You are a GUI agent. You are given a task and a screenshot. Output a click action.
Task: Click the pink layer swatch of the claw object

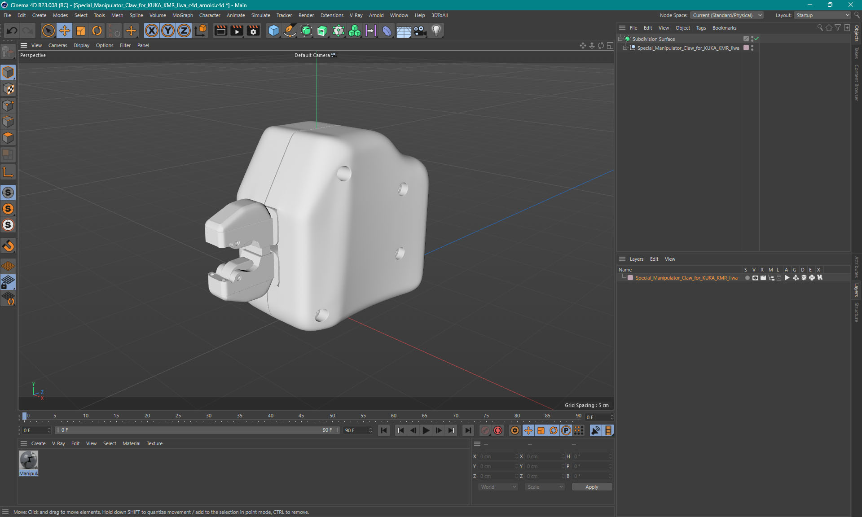pos(746,48)
